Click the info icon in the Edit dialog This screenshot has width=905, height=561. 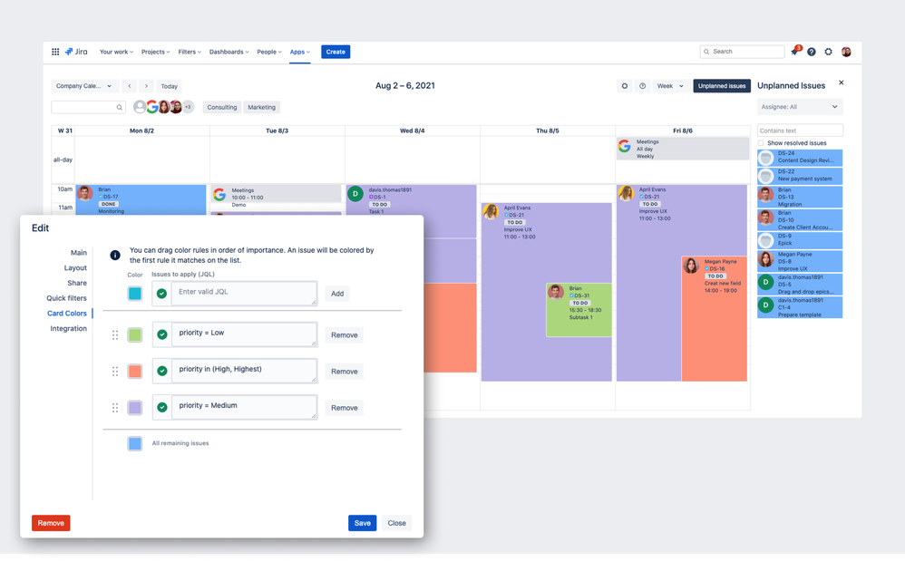point(115,256)
